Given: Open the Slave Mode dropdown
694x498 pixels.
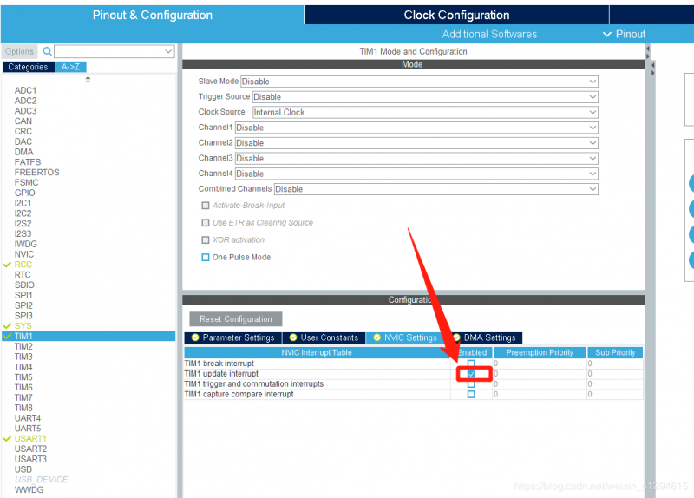Looking at the screenshot, I should (x=419, y=82).
